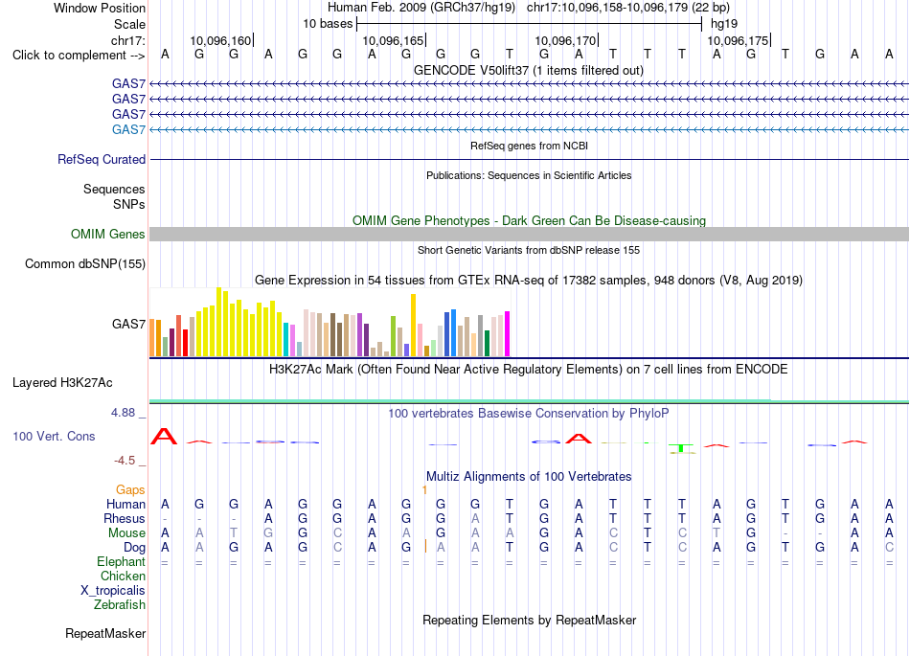Screen dimensions: 910x656
Task: Click the large red A in conservation track
Action: pos(164,436)
